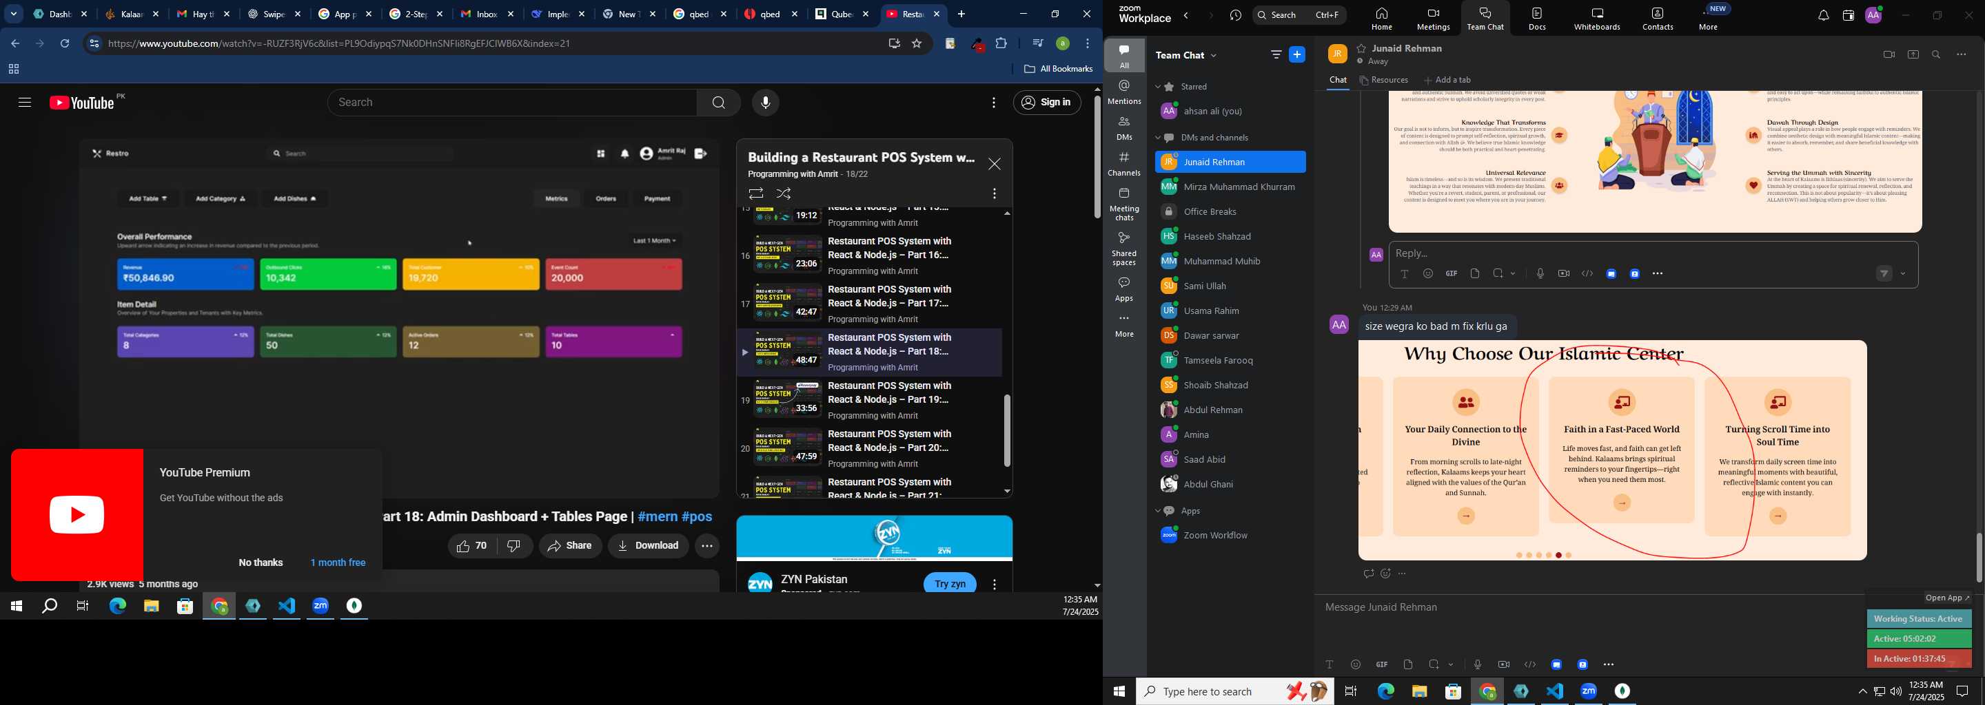Open Zoom Contacts tab
Viewport: 1985px width, 705px height.
point(1658,19)
